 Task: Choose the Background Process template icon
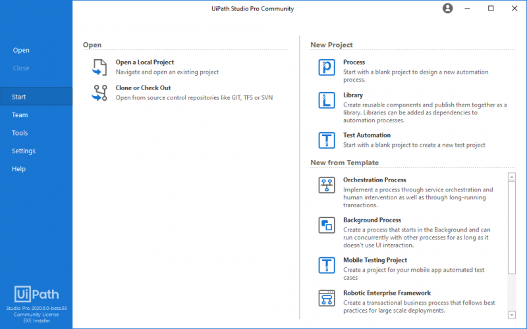(x=327, y=225)
